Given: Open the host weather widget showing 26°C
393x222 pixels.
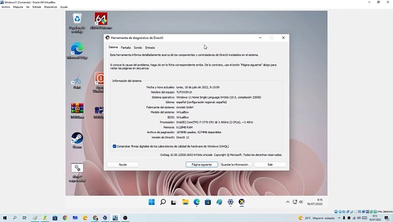Looking at the screenshot, I should click(316, 218).
